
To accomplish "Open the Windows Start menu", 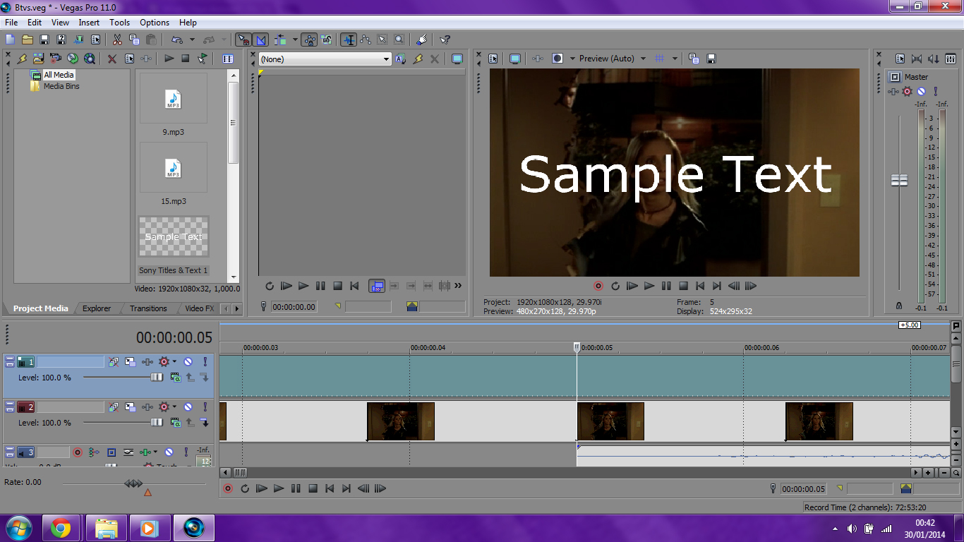I will coord(18,528).
